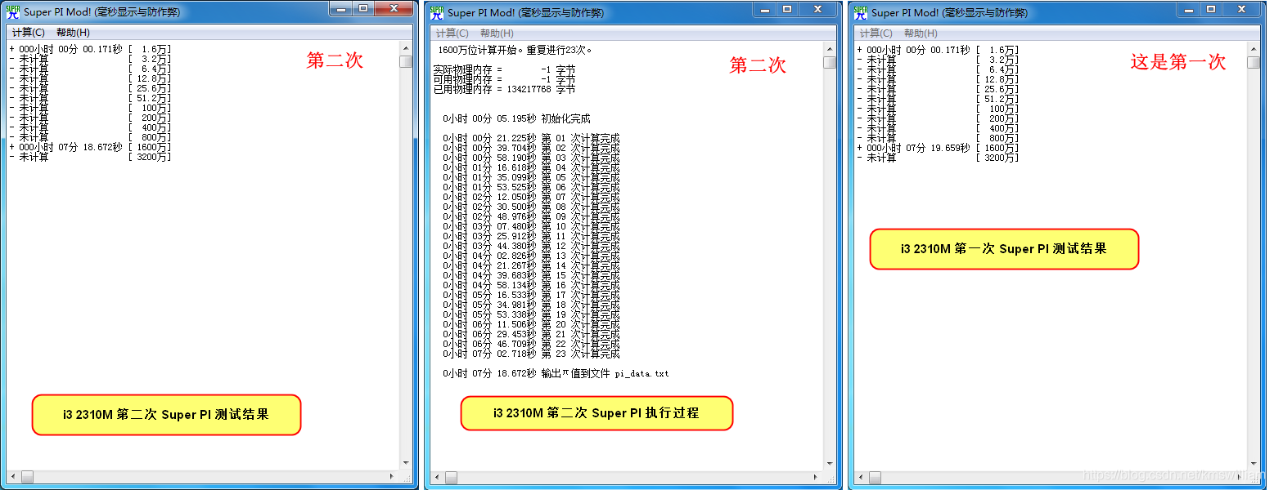The height and width of the screenshot is (490, 1274).
Task: Click '04分 21.267秒 第 14 次计算完成' line
Action: (x=531, y=266)
